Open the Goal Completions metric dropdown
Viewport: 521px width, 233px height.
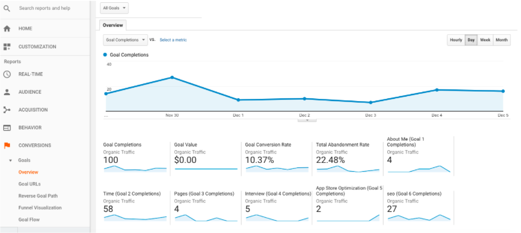[x=125, y=40]
